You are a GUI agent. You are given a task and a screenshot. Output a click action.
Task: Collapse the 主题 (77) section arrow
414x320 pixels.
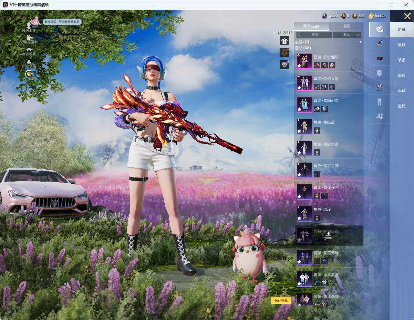coord(360,42)
